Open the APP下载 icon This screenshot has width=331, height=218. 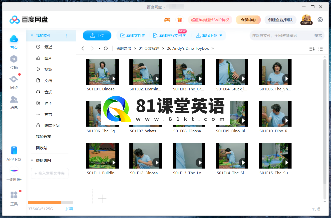pyautogui.click(x=14, y=150)
